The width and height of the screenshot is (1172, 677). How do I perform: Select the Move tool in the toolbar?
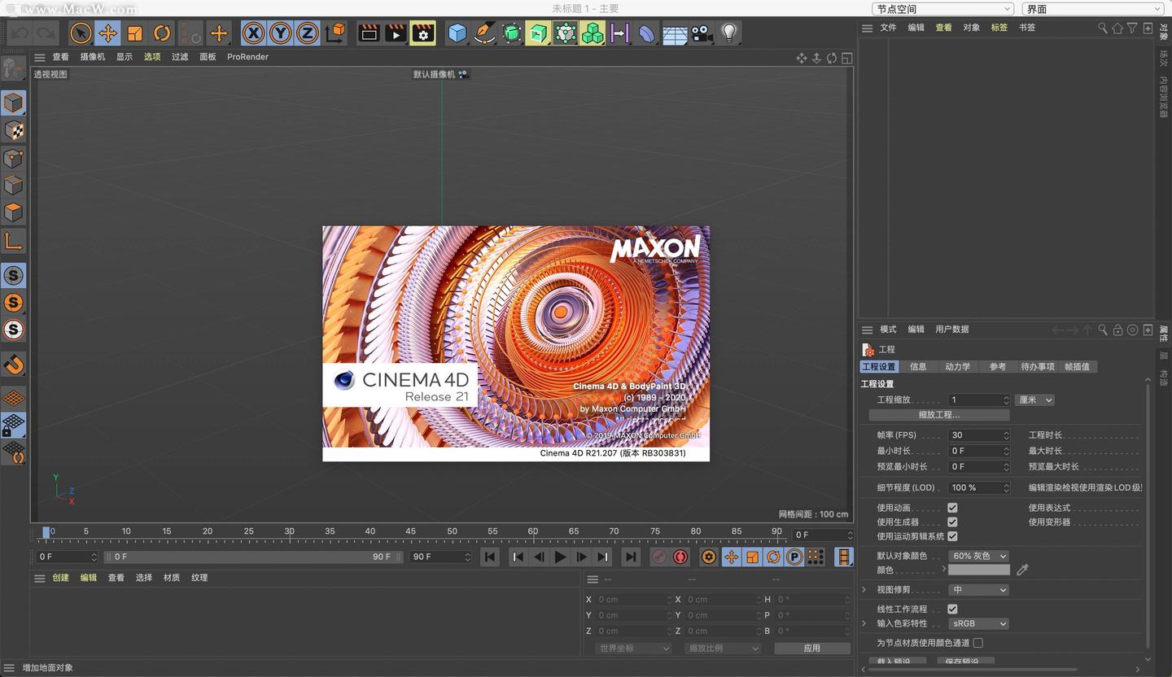point(107,33)
